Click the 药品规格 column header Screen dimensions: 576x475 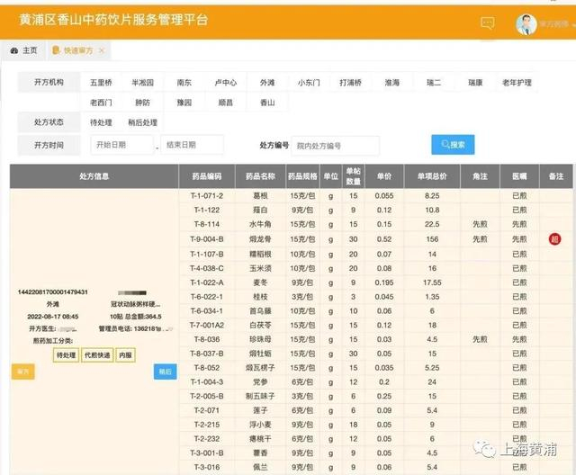(x=302, y=176)
